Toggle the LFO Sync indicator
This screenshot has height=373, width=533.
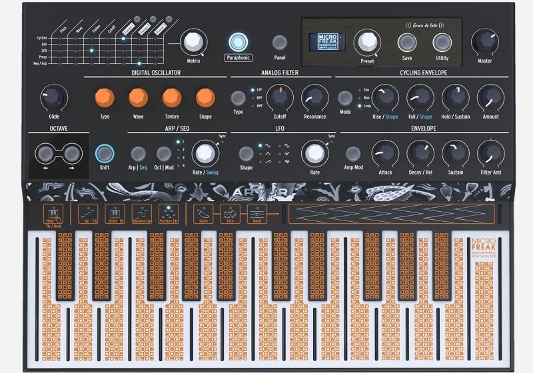tap(331, 143)
